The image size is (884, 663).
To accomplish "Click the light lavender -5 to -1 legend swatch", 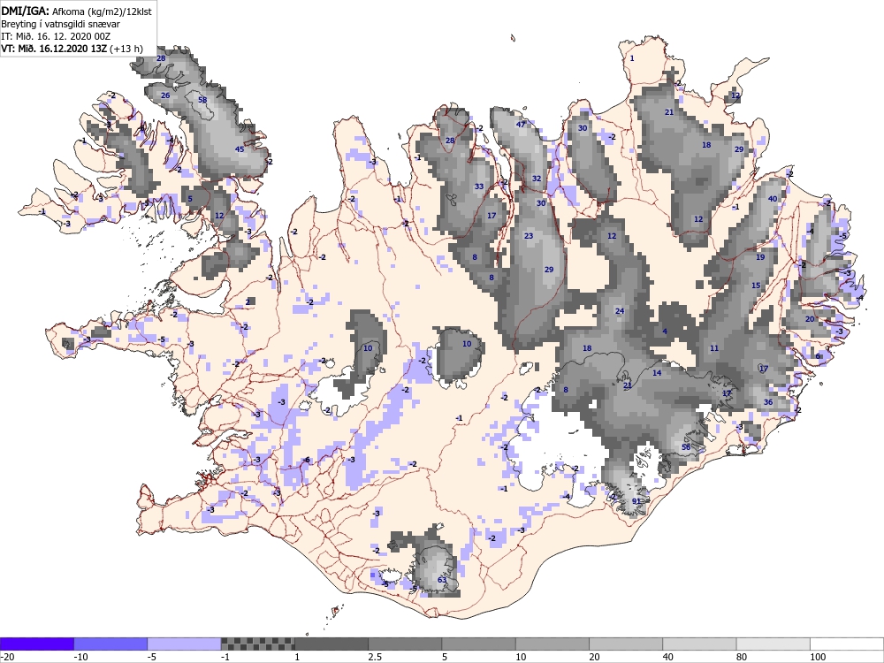I will (x=185, y=644).
